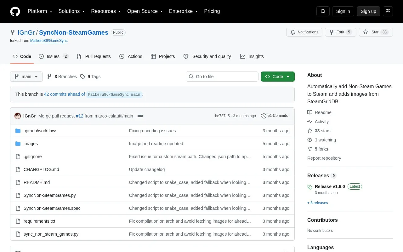Open the .gitignore file

coord(33,157)
